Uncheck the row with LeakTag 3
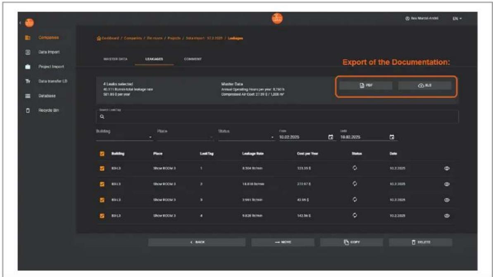Viewport: 493px width, 277px height. [102, 200]
